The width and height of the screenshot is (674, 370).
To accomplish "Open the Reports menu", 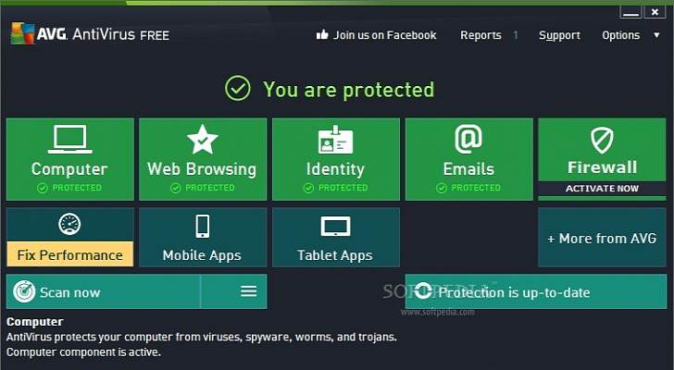I will click(481, 35).
